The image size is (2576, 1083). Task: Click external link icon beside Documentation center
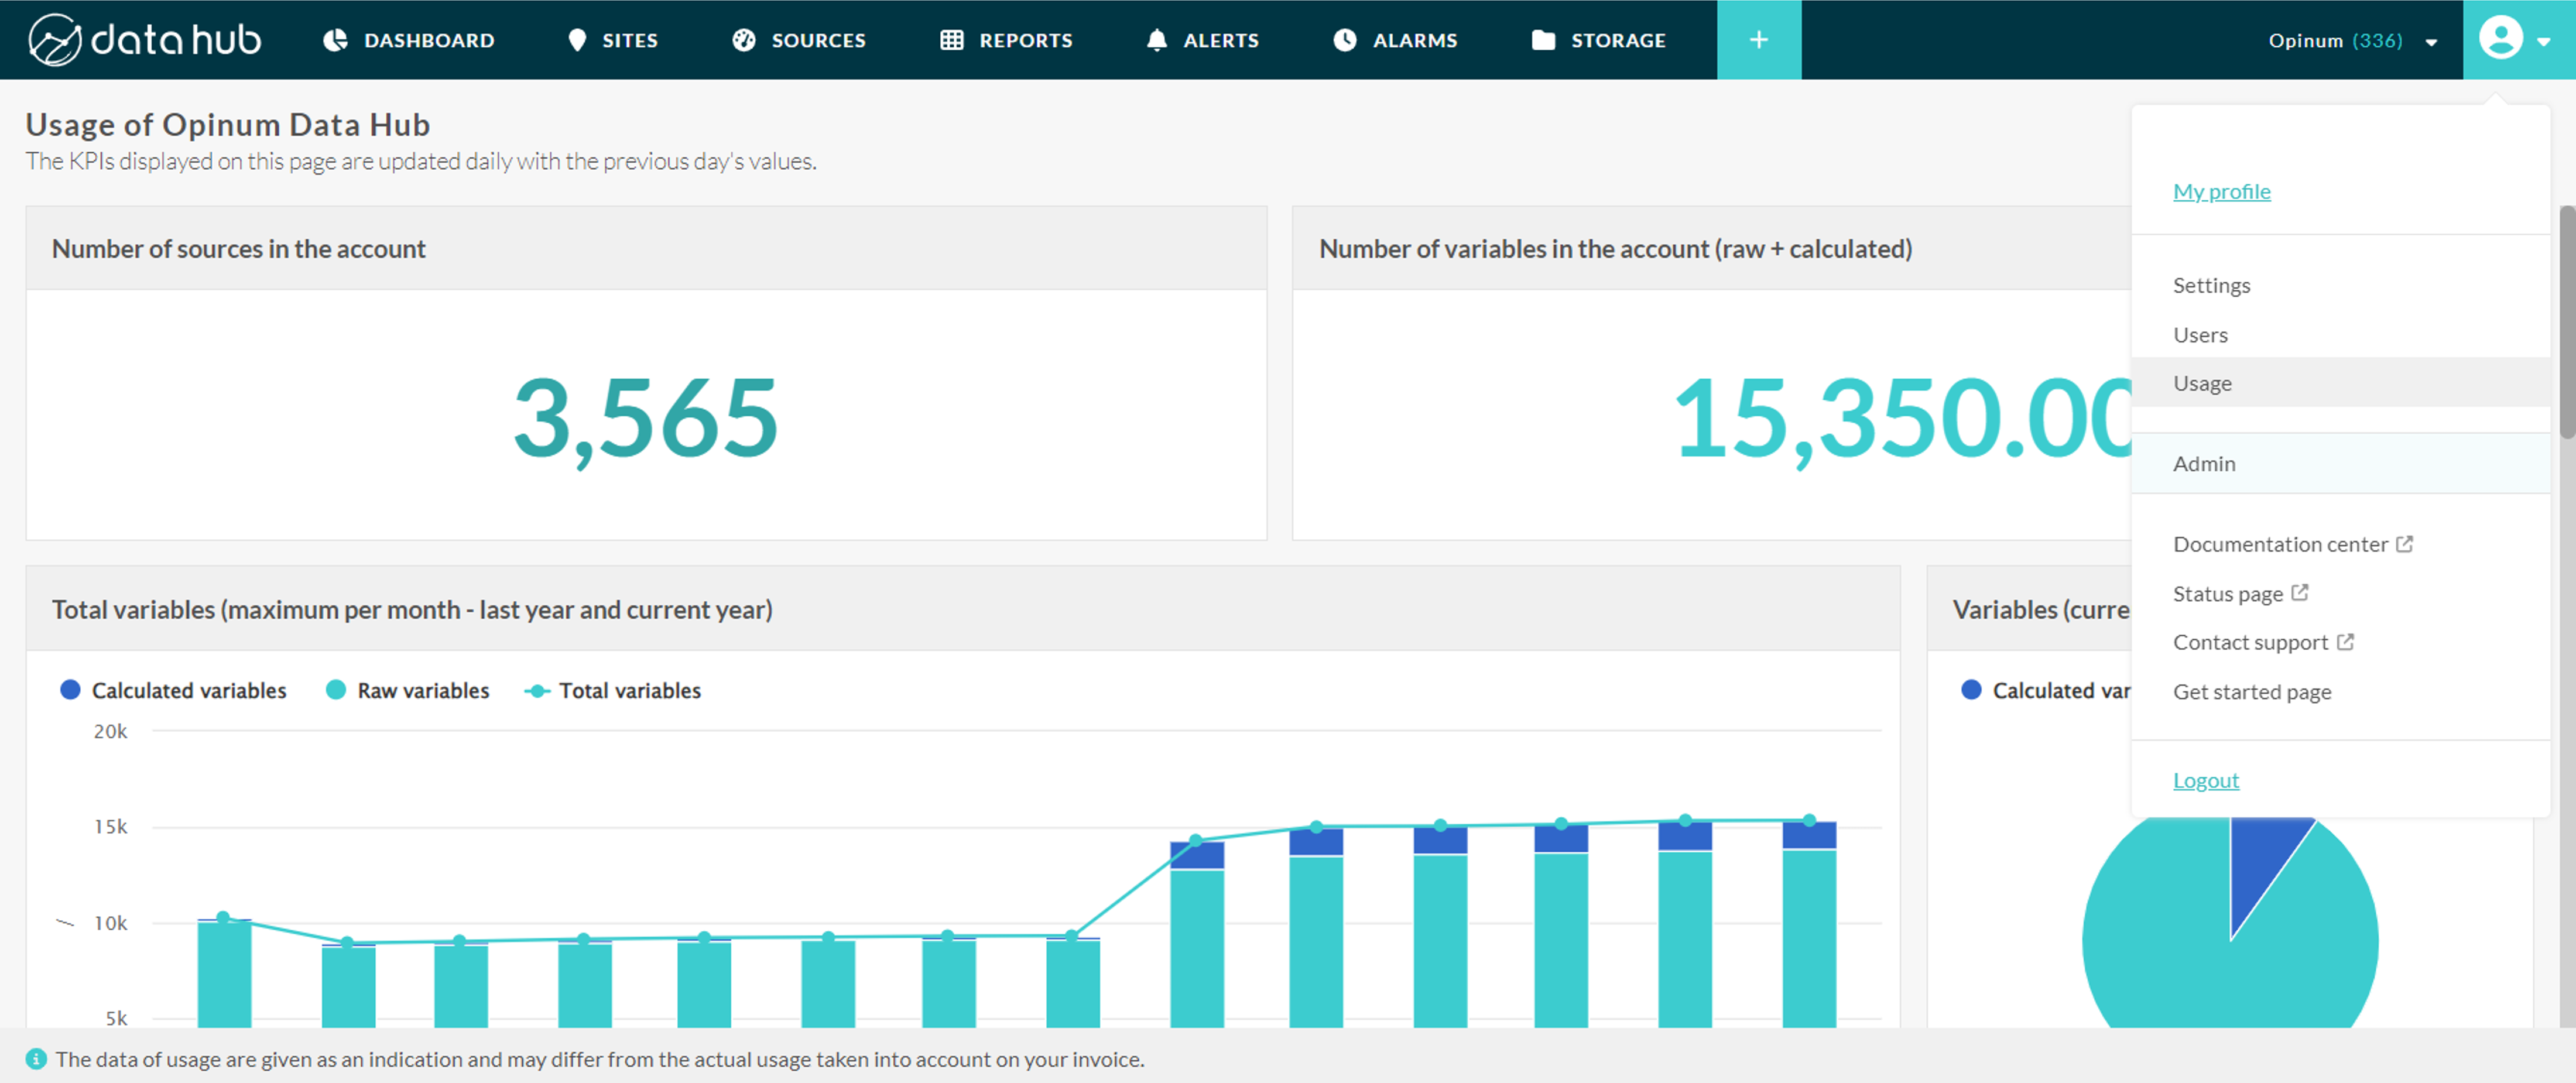pos(2405,544)
